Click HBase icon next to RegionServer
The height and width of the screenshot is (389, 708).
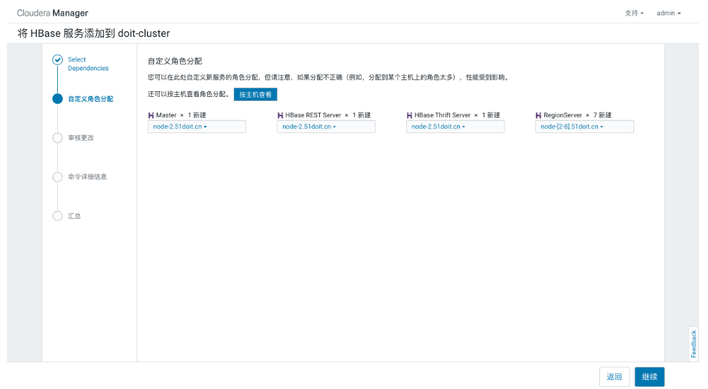538,115
